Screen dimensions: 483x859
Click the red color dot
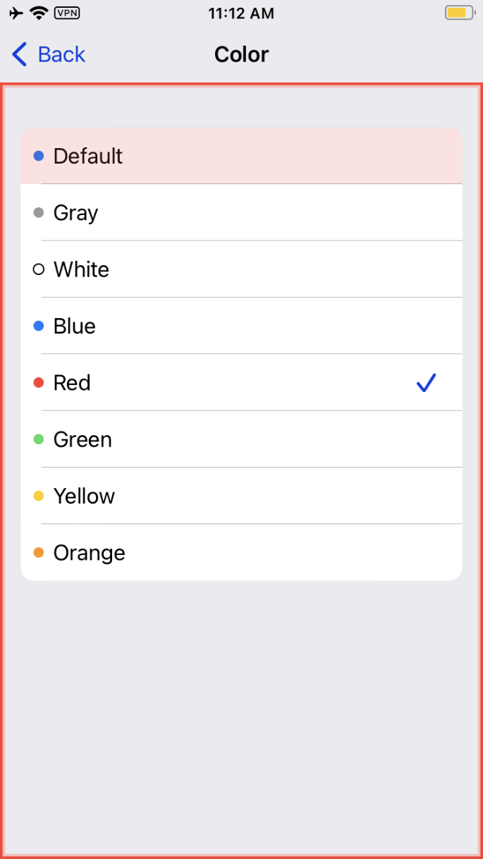pos(39,383)
